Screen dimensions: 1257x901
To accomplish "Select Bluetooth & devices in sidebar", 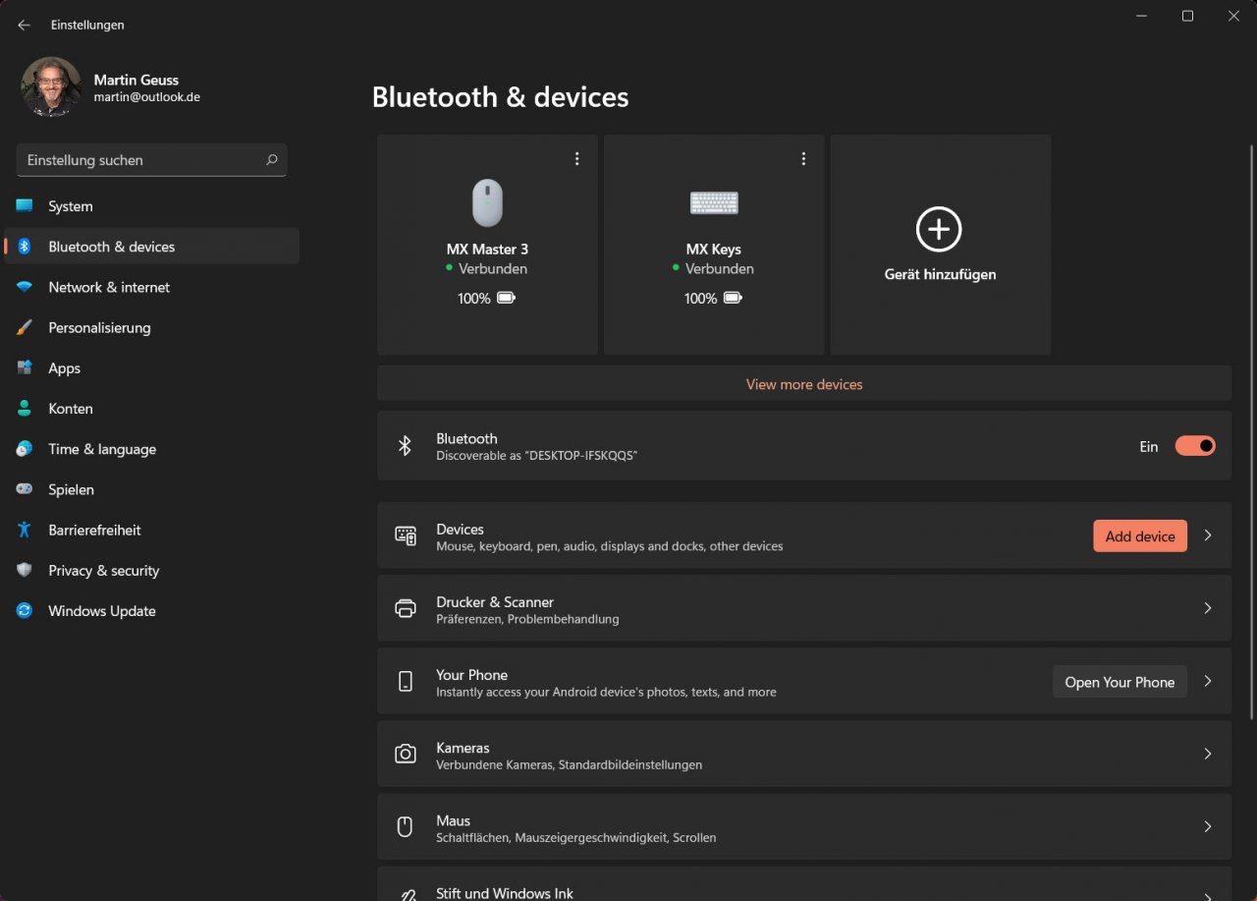I will [151, 247].
